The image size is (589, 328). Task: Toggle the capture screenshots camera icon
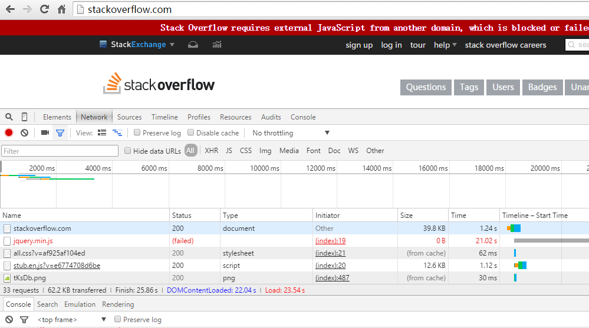pyautogui.click(x=45, y=133)
